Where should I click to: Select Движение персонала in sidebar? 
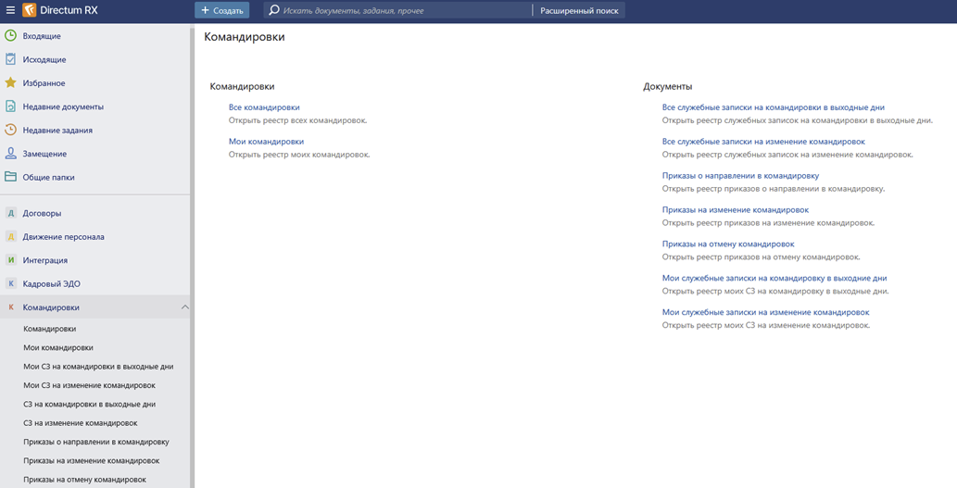(x=63, y=237)
